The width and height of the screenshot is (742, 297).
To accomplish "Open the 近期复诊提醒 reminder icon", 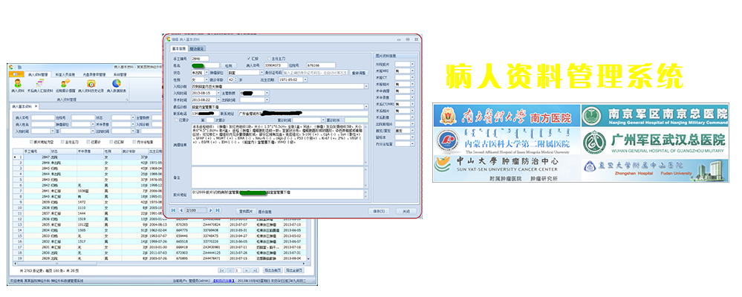I will (x=64, y=86).
